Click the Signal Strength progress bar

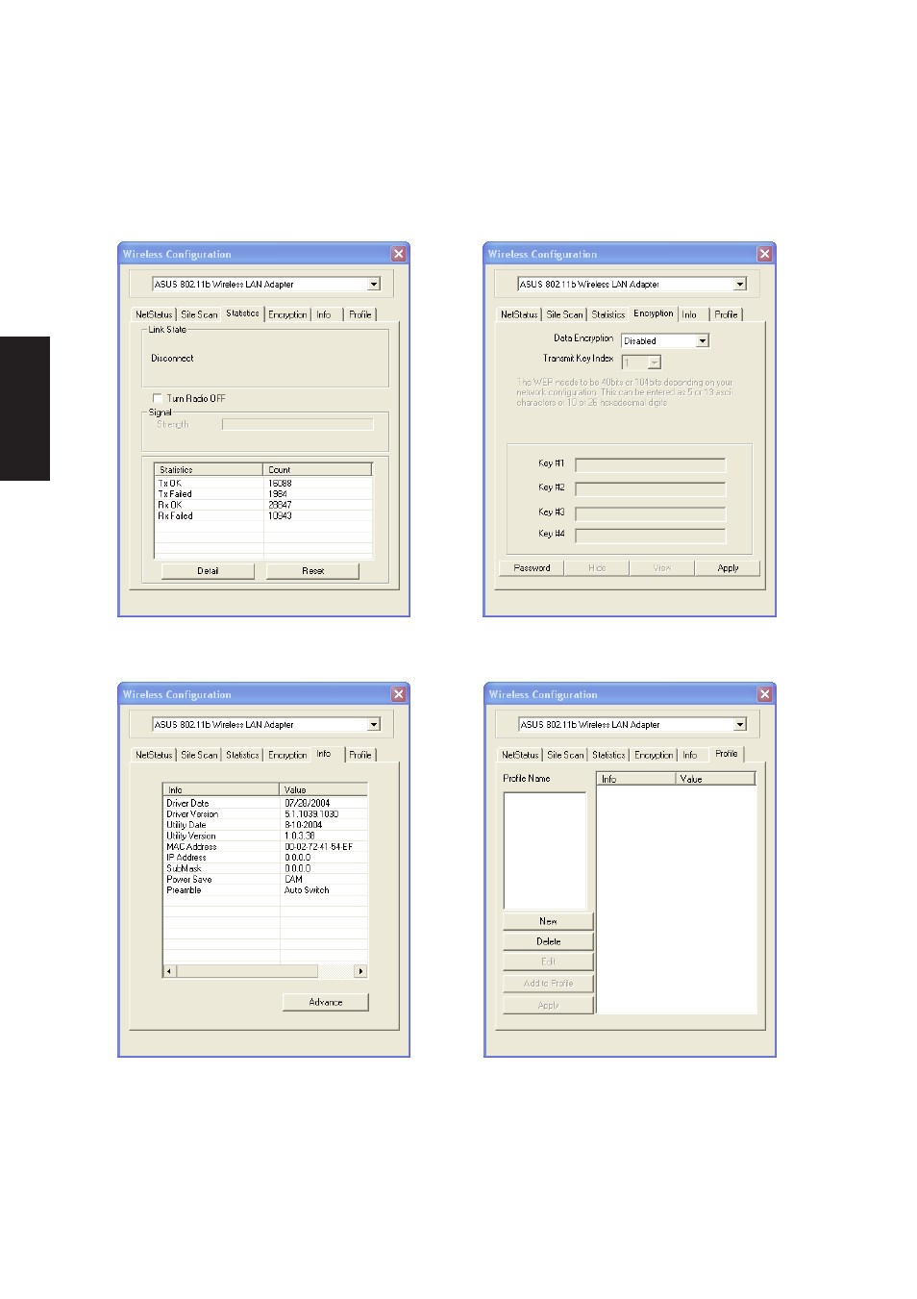[x=298, y=424]
